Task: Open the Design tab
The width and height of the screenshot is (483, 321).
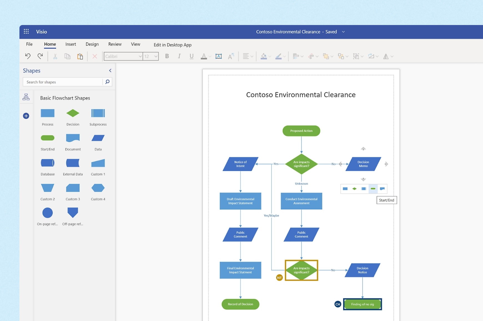Action: tap(92, 44)
